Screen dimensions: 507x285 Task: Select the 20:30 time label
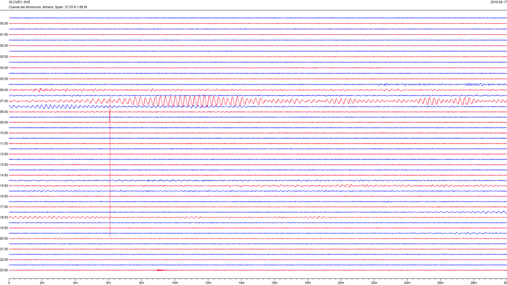(x=4, y=239)
